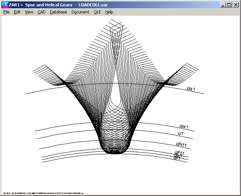Open the CAD menu

[x=41, y=12]
